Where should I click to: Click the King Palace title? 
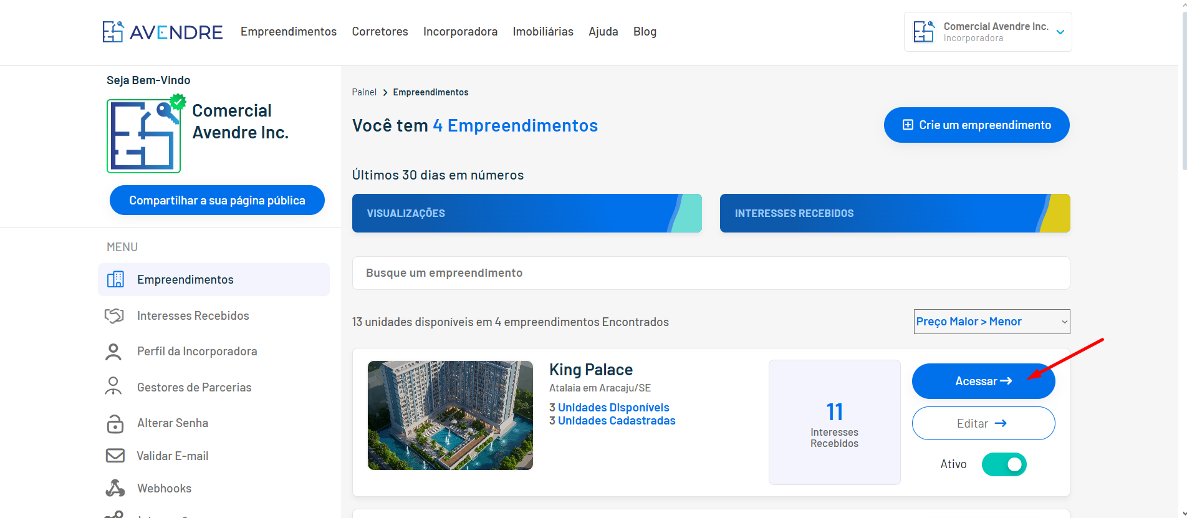coord(591,370)
